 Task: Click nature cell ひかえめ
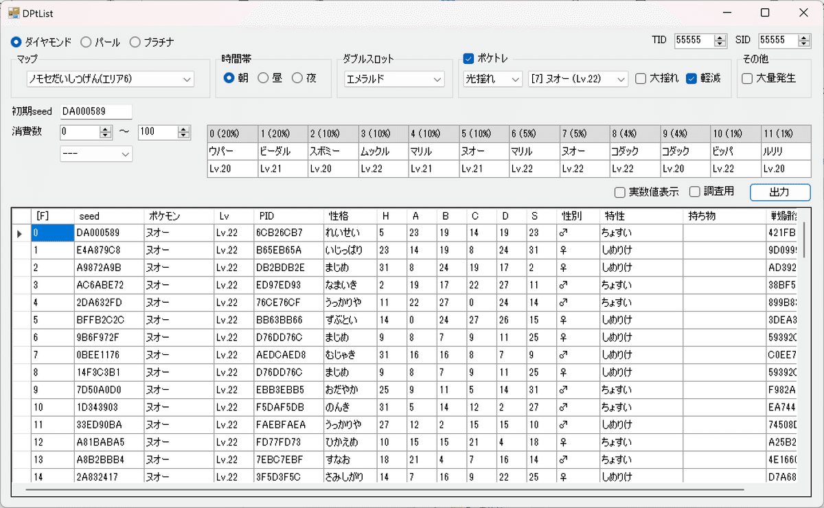pos(350,442)
